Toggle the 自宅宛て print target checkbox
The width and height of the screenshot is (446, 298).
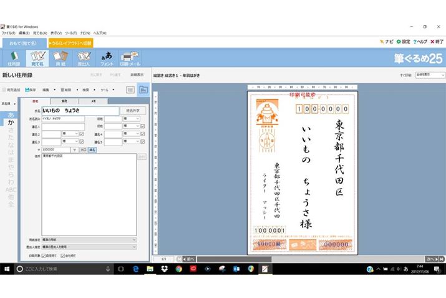tap(43, 256)
